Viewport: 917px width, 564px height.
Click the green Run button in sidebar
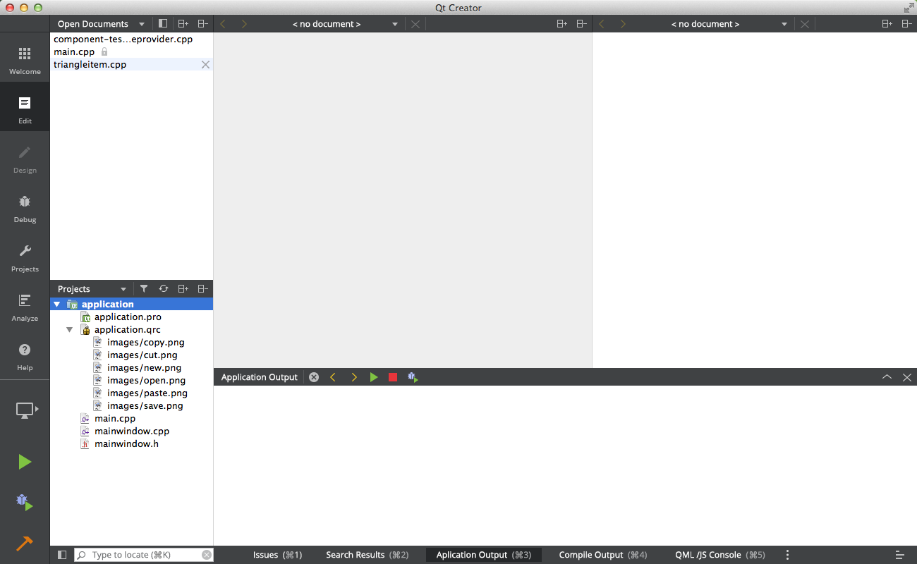[x=25, y=462]
